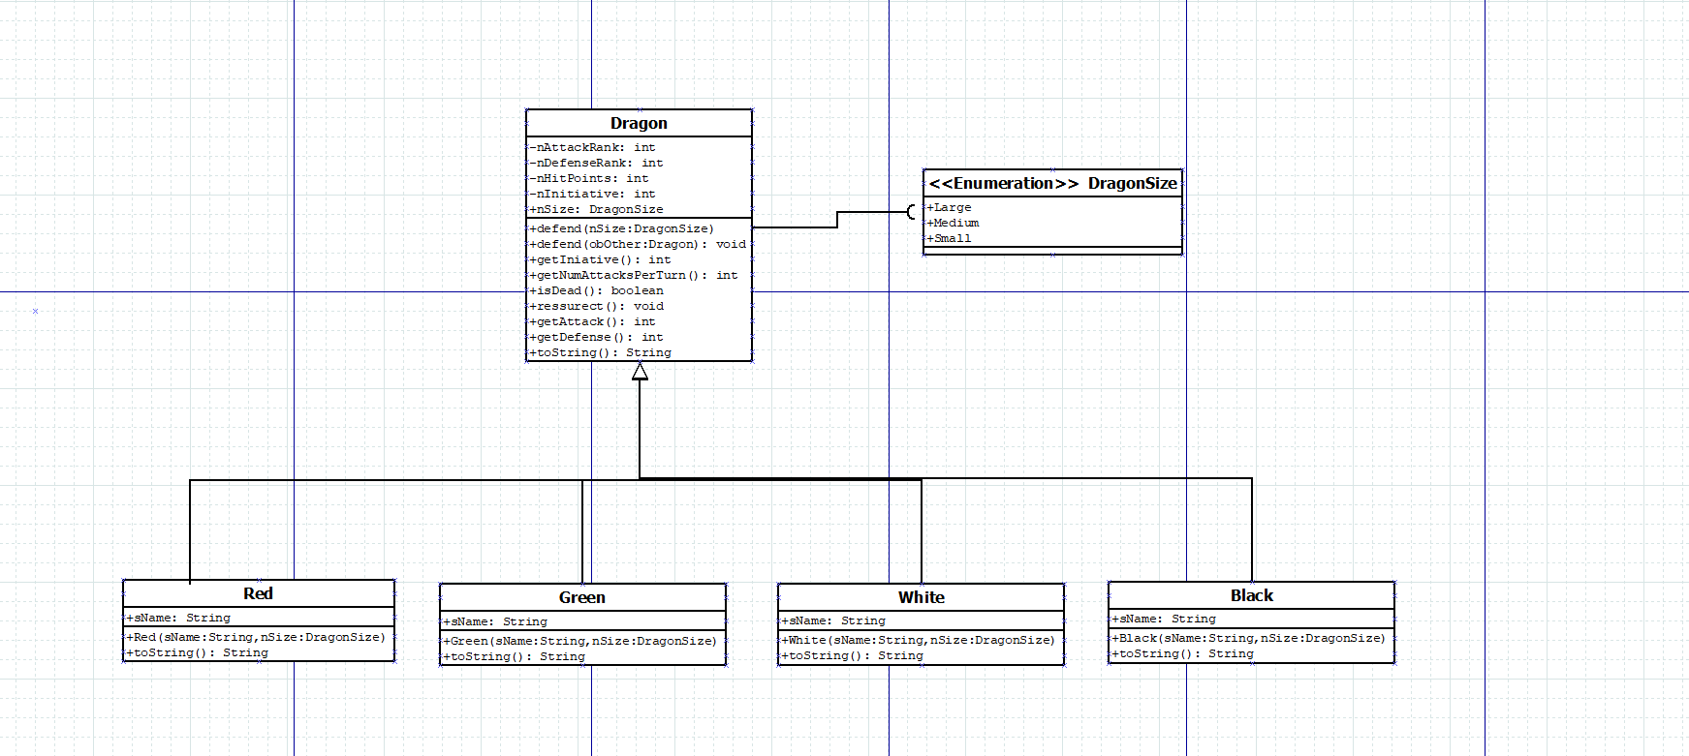Select the +getNumAttacksPerTurn(): int method
This screenshot has height=756, width=1689.
[x=634, y=275]
